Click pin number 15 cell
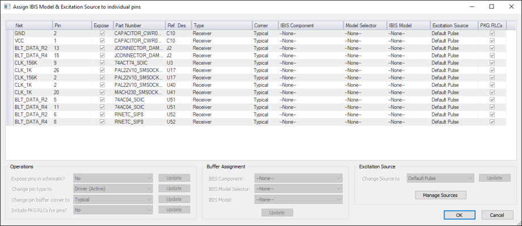This screenshot has height=226, width=522. [72, 55]
